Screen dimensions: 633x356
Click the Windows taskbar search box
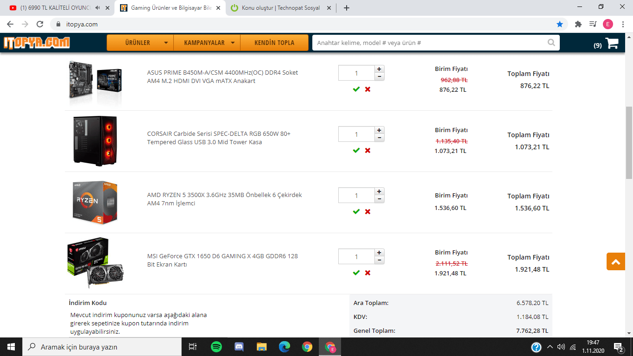click(x=102, y=347)
